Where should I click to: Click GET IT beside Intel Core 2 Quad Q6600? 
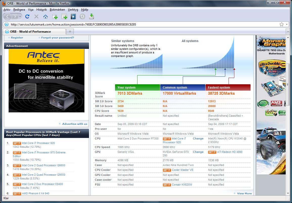pyautogui.click(x=17, y=166)
